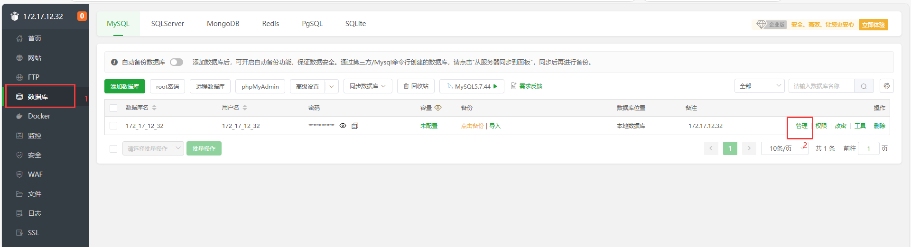Image resolution: width=911 pixels, height=247 pixels.
Task: Click the 远程数据库 button
Action: tap(210, 86)
